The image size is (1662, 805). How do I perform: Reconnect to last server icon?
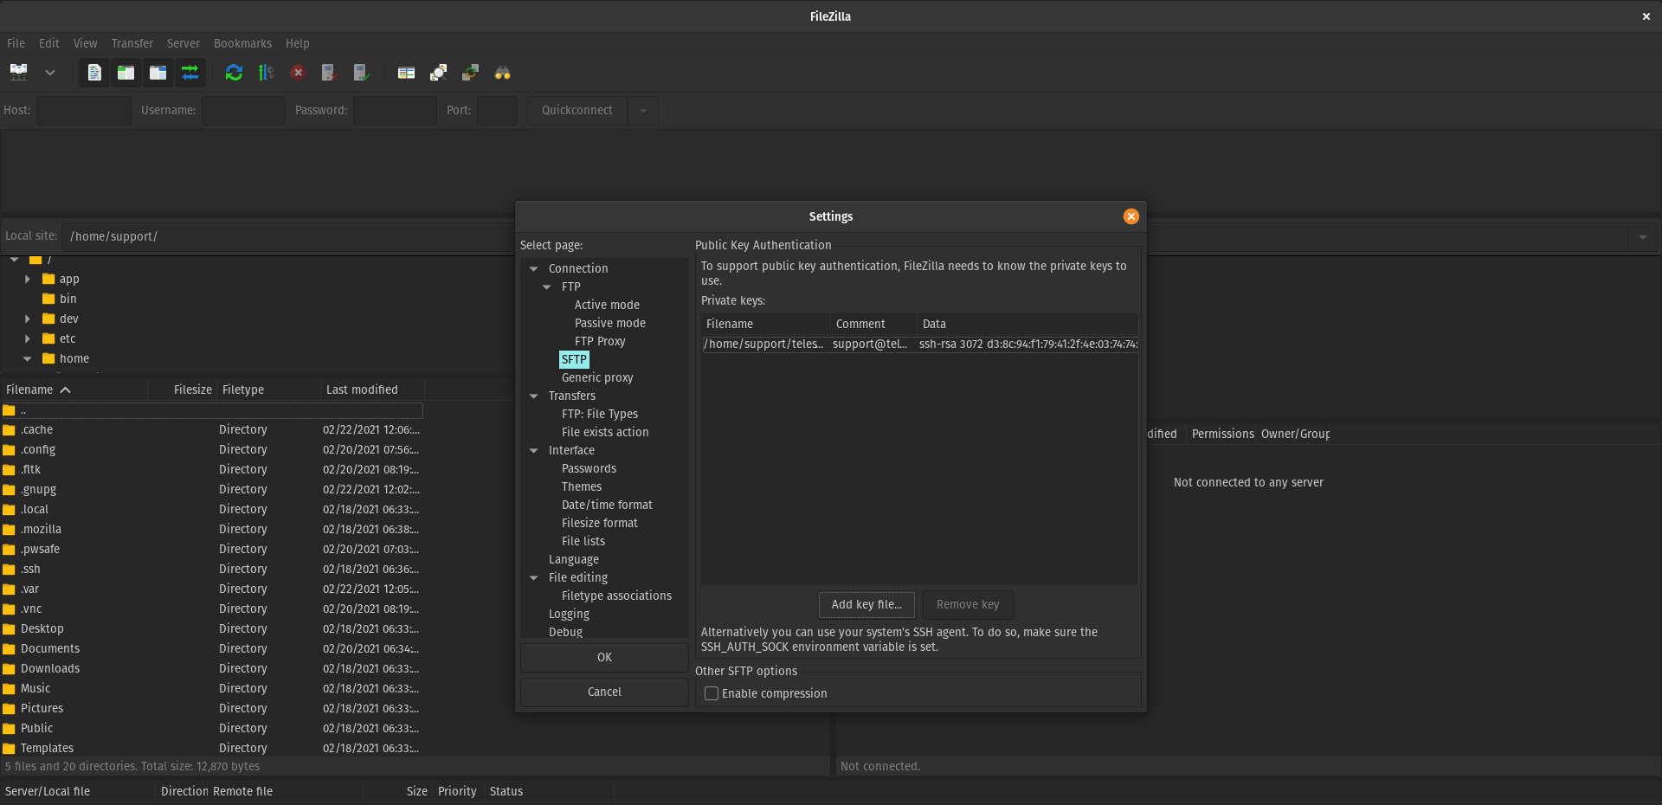[x=362, y=73]
